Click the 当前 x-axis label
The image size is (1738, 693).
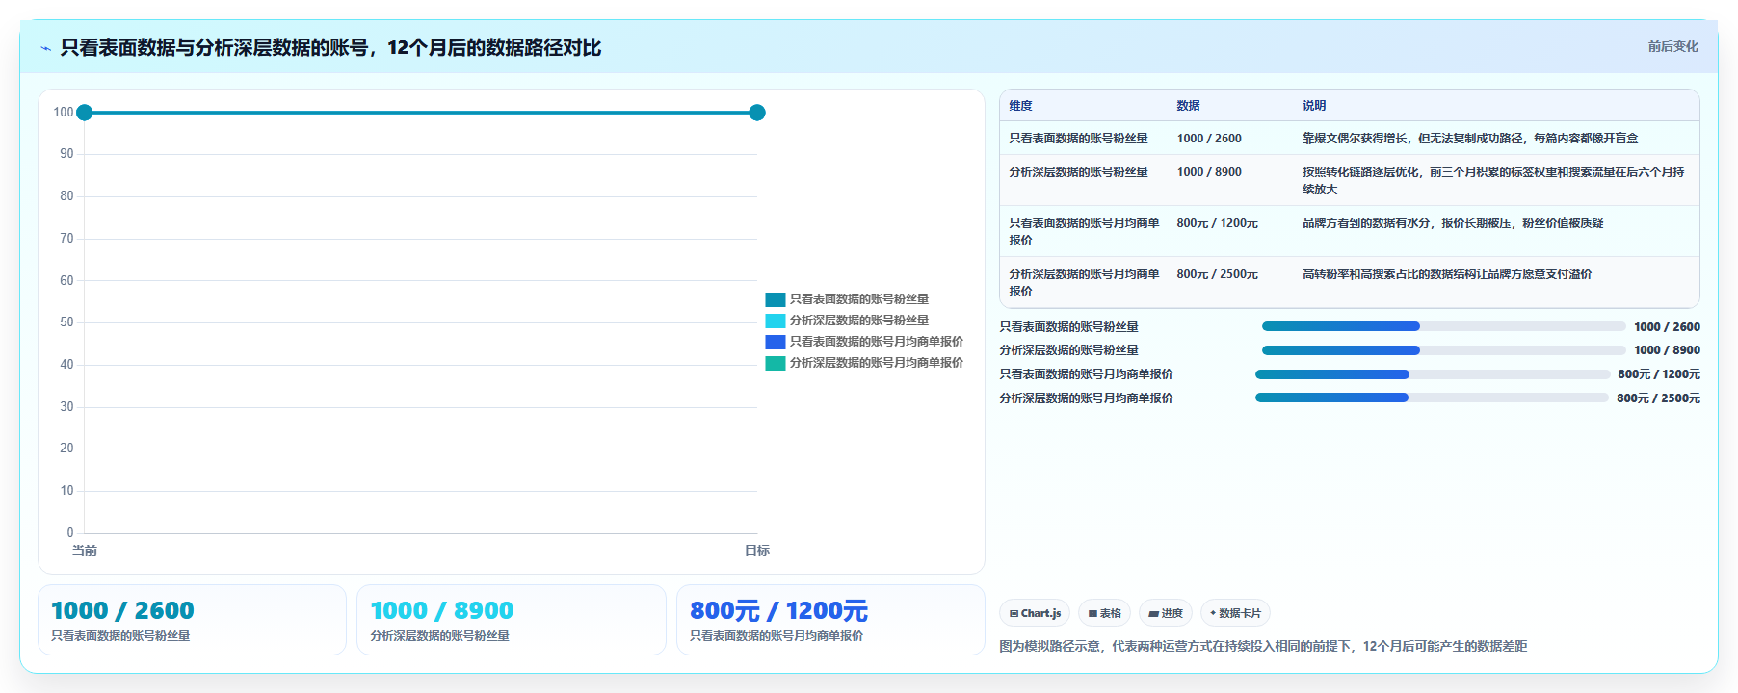click(x=85, y=551)
